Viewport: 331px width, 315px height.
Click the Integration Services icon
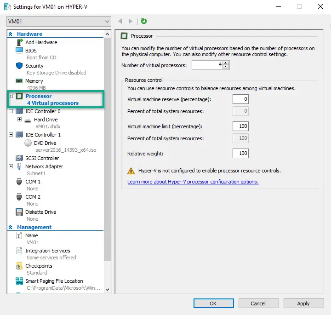(x=19, y=251)
